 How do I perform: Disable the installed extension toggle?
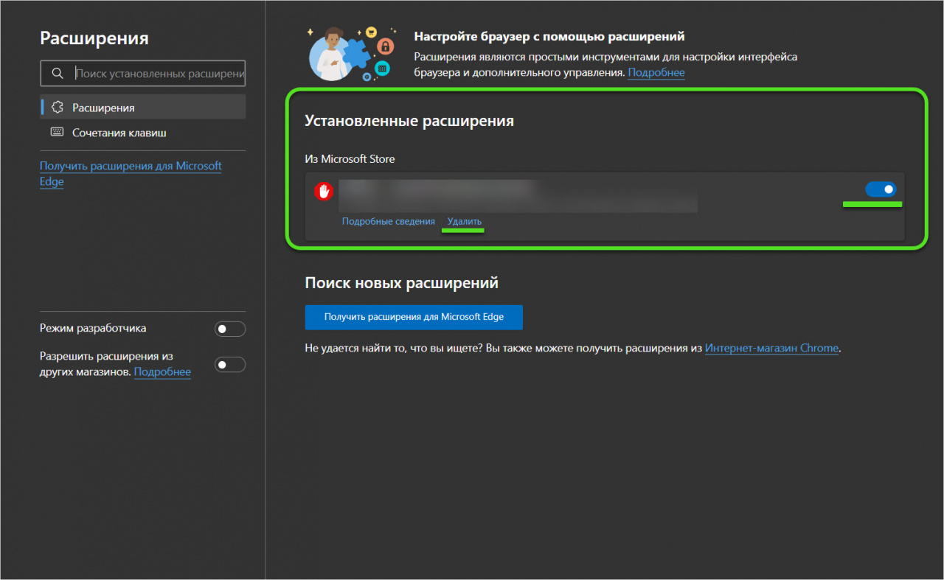pos(881,189)
